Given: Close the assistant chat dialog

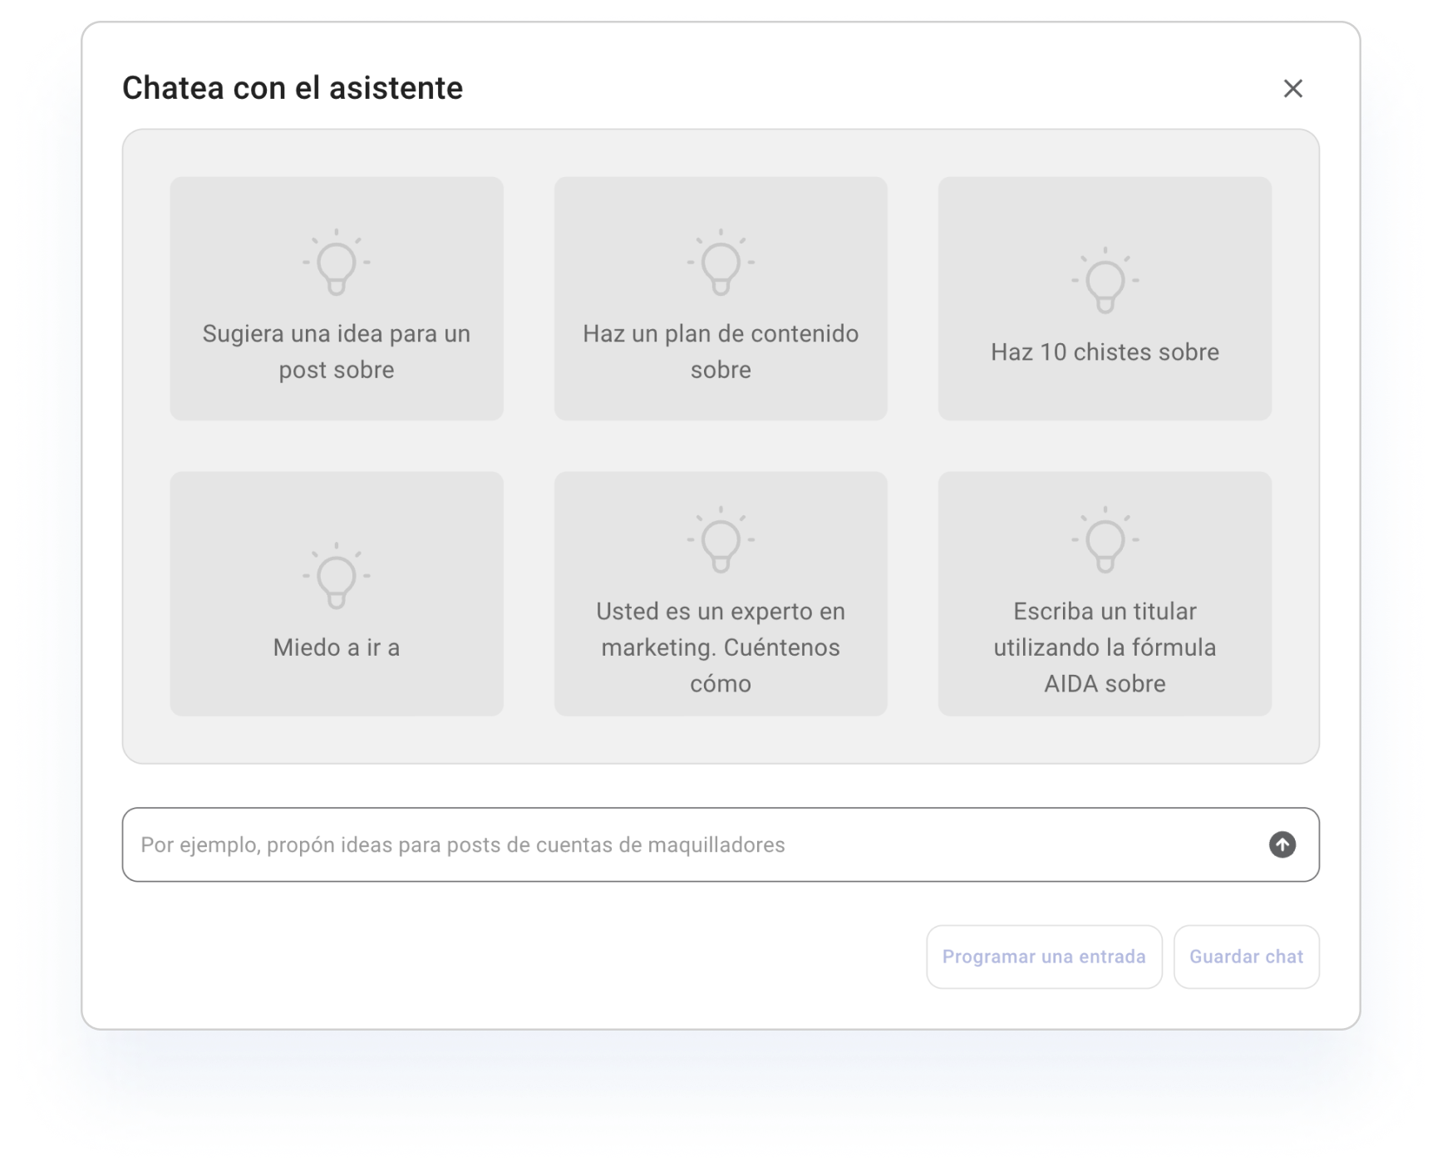Looking at the screenshot, I should (1292, 88).
